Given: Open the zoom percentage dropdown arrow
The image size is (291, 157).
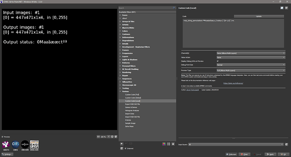Looking at the screenshot, I should click(108, 137).
